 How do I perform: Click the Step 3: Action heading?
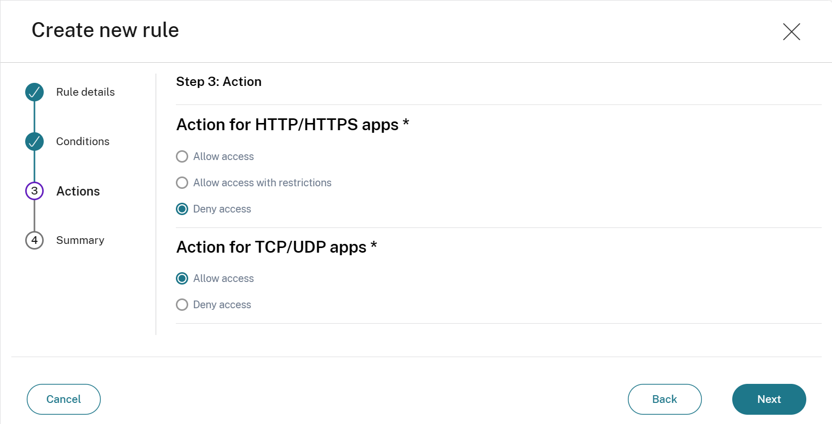point(219,82)
